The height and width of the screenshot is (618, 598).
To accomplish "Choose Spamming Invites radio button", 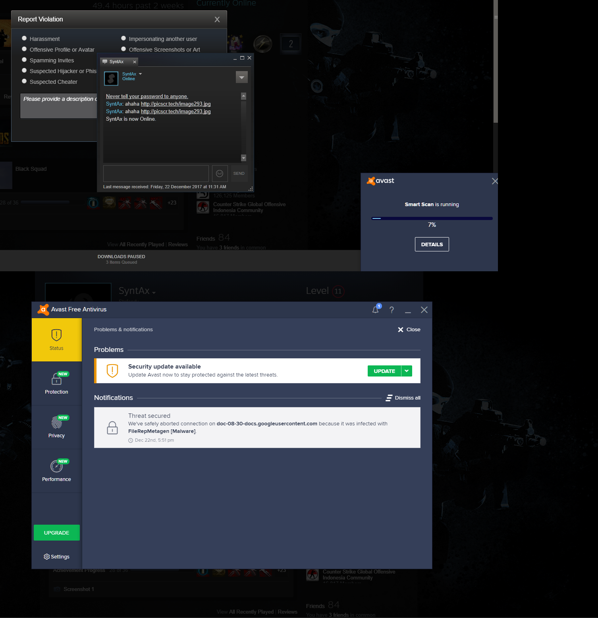I will pyautogui.click(x=24, y=60).
